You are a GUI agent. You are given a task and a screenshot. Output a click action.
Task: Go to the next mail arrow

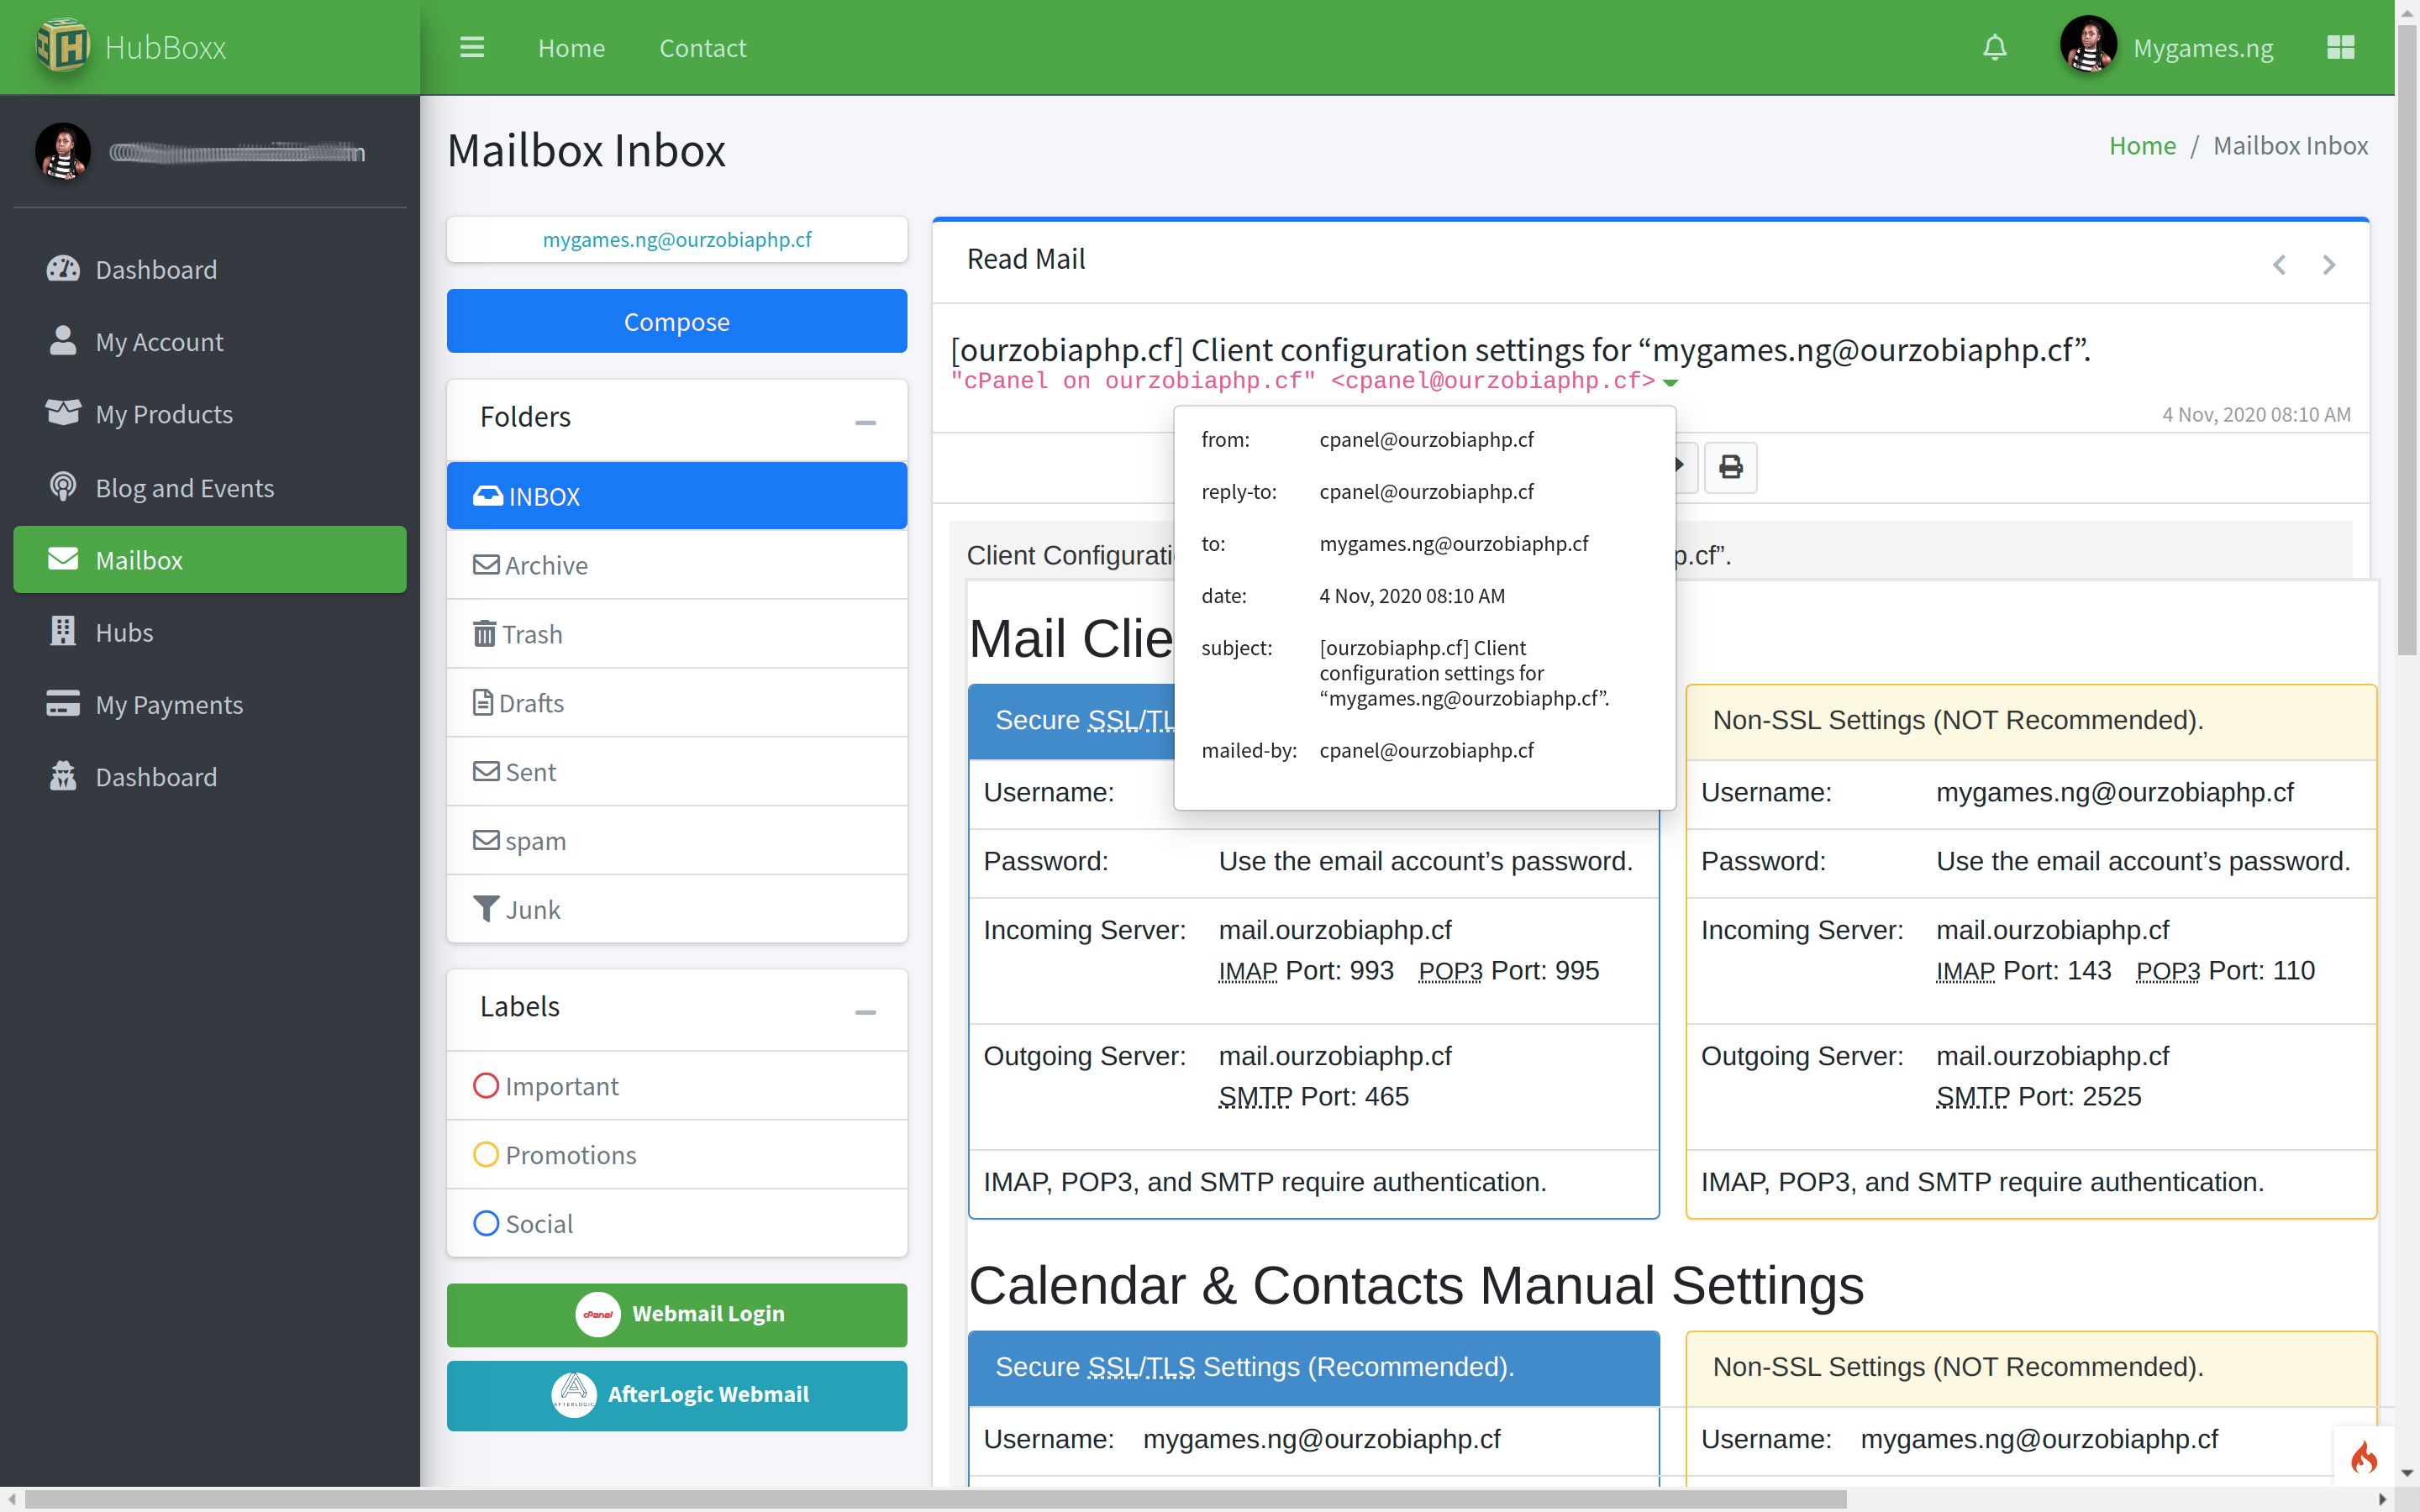(2329, 265)
